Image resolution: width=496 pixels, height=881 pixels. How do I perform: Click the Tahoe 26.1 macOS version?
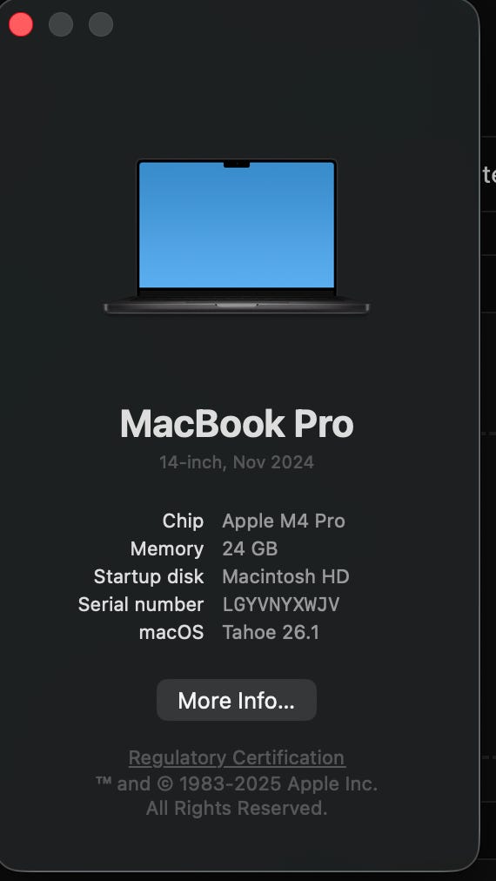[271, 633]
